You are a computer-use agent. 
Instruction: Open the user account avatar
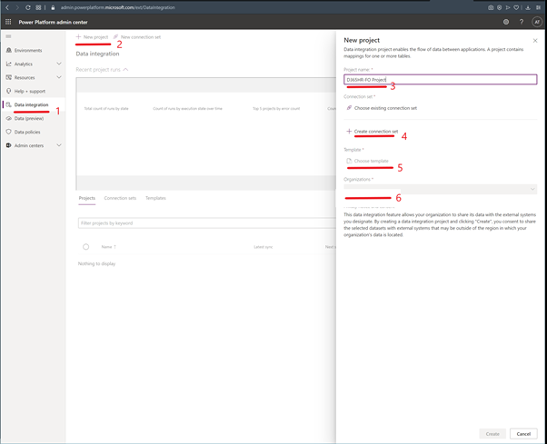click(x=537, y=22)
